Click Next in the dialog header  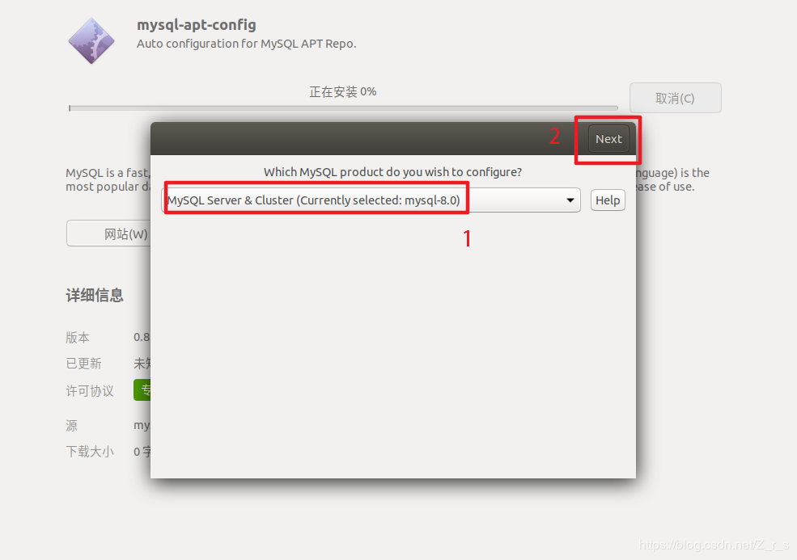(x=608, y=139)
